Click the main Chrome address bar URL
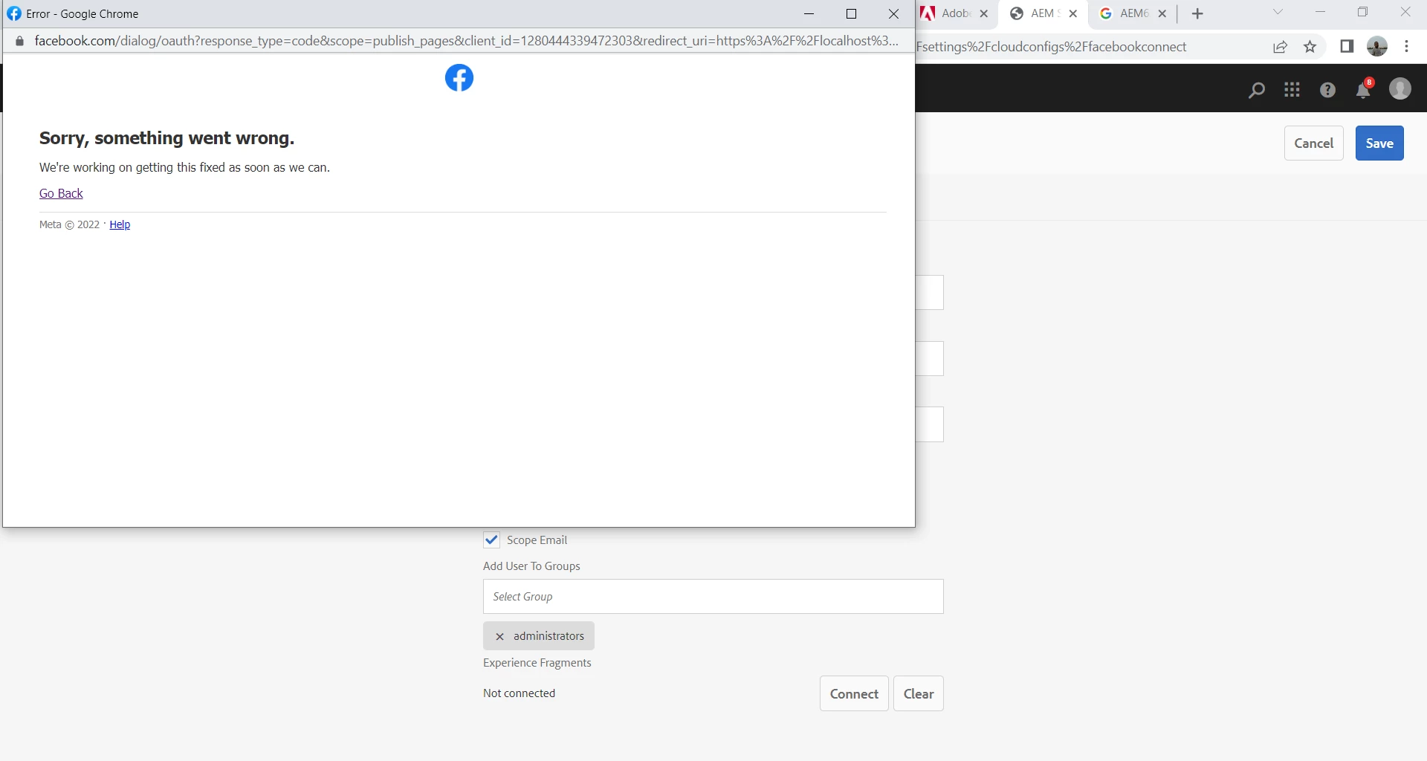Image resolution: width=1427 pixels, height=761 pixels. coord(1052,48)
